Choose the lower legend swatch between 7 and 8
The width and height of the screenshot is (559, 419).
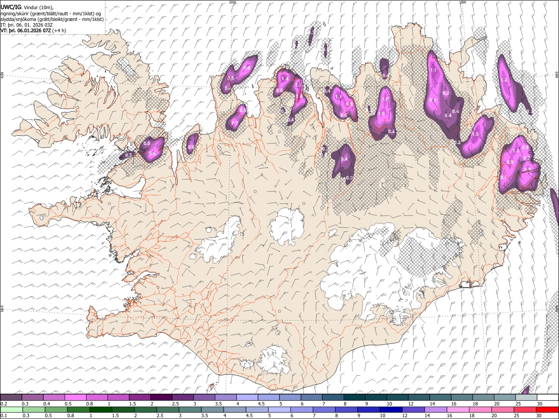[324, 409]
